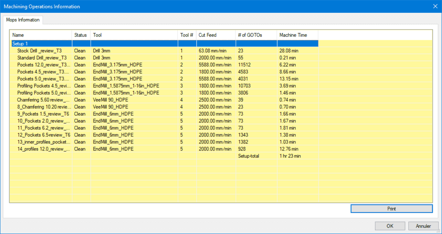Click Clean status in Standard Drill row

[x=80, y=58]
